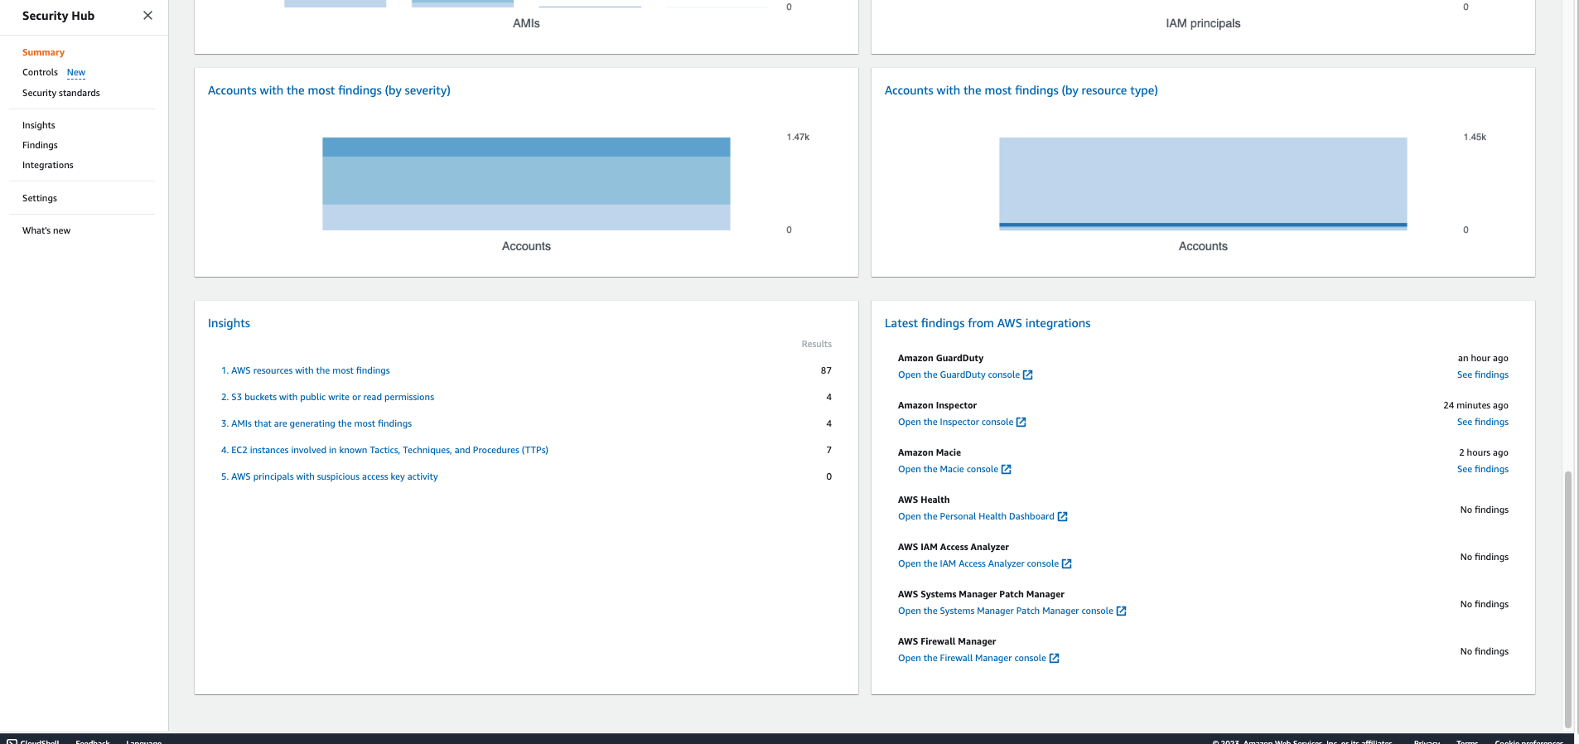The height and width of the screenshot is (744, 1579).
Task: Open Controls in the sidebar
Action: tap(40, 72)
